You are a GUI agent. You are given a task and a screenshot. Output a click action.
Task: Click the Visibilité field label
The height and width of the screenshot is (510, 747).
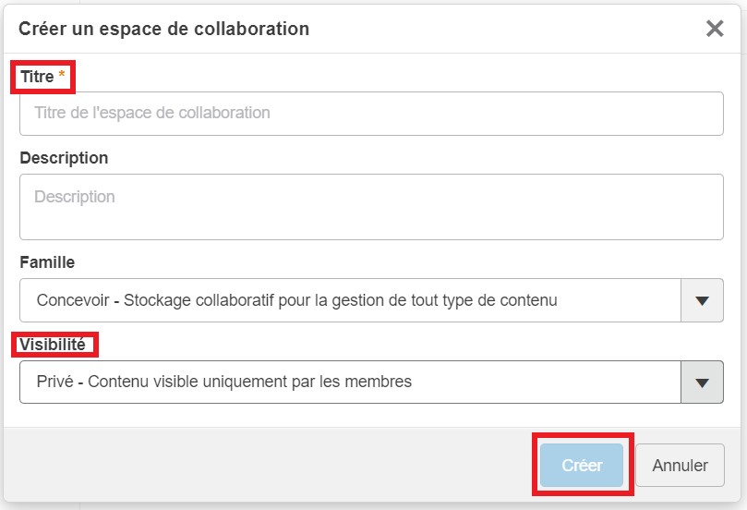[53, 345]
